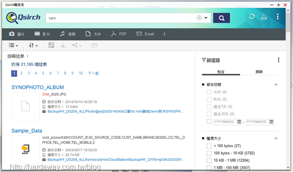Open the Sample_Data result link

tap(27, 131)
